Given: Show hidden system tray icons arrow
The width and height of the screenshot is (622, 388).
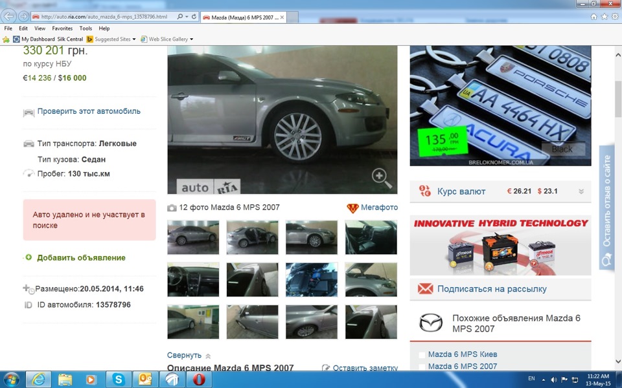Looking at the screenshot, I should (544, 380).
